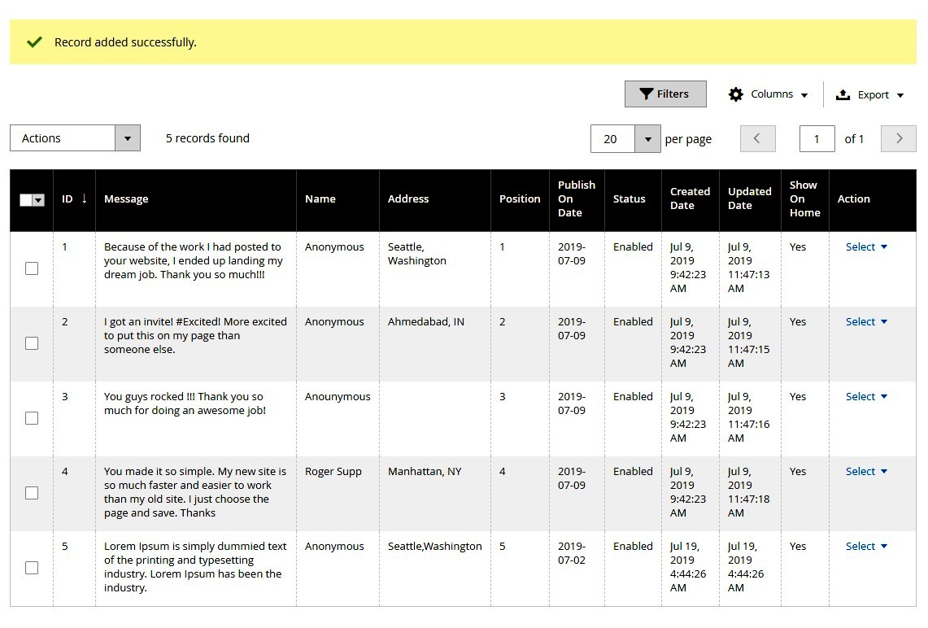The image size is (928, 628).
Task: Check the box for record ID 1
Action: [32, 268]
